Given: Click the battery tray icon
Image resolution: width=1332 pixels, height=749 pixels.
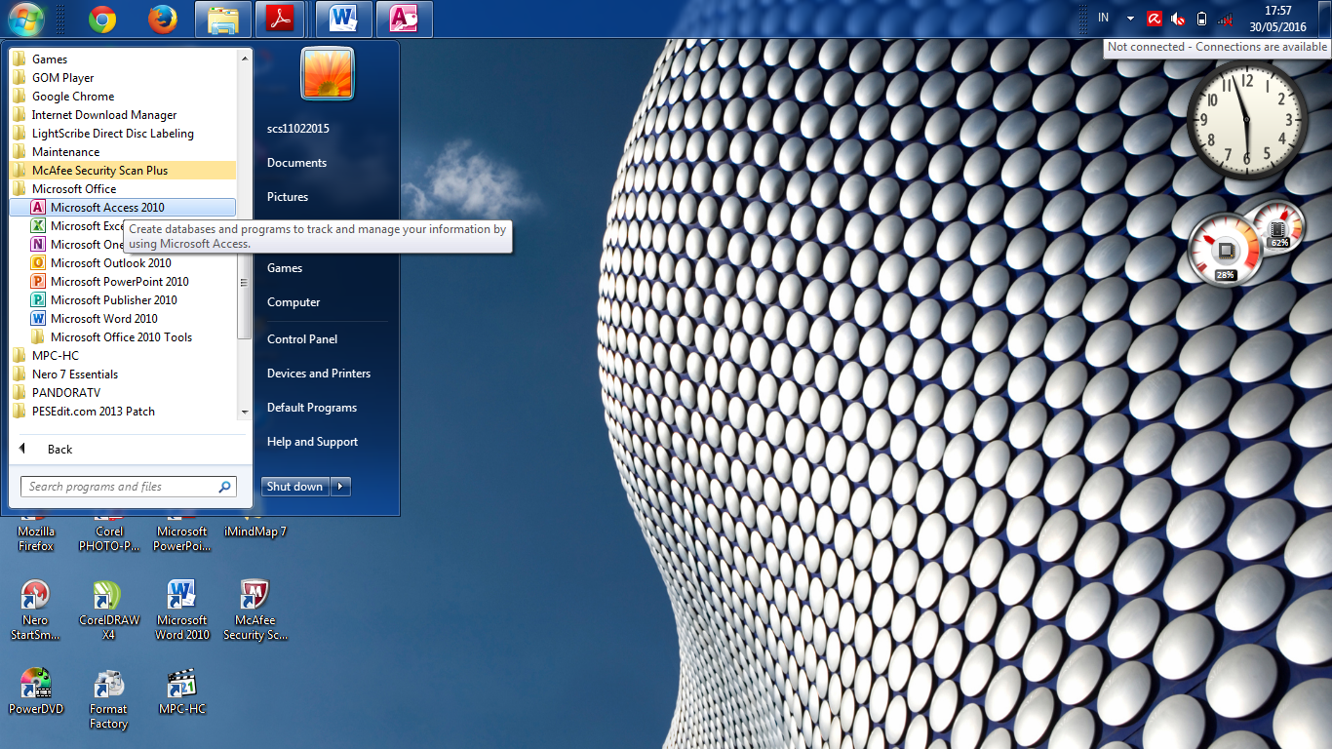Looking at the screenshot, I should [x=1201, y=19].
